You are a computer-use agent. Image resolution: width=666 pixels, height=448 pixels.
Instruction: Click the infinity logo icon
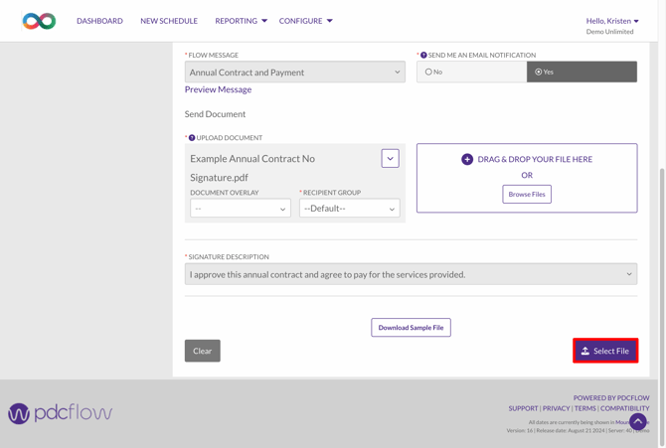[39, 21]
